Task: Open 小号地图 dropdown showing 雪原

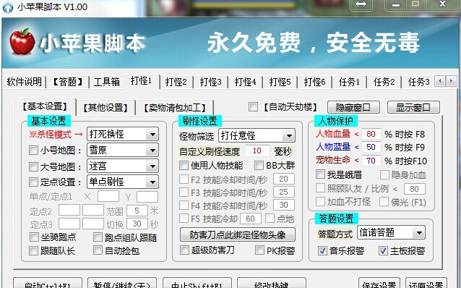Action: 123,151
